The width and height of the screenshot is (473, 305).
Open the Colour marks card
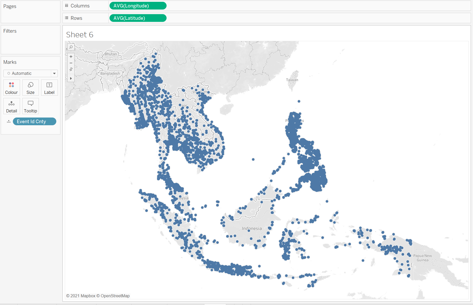12,88
